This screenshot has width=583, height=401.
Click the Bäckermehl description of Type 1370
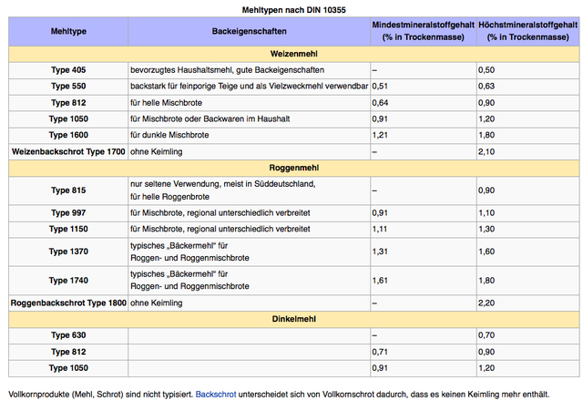189,252
